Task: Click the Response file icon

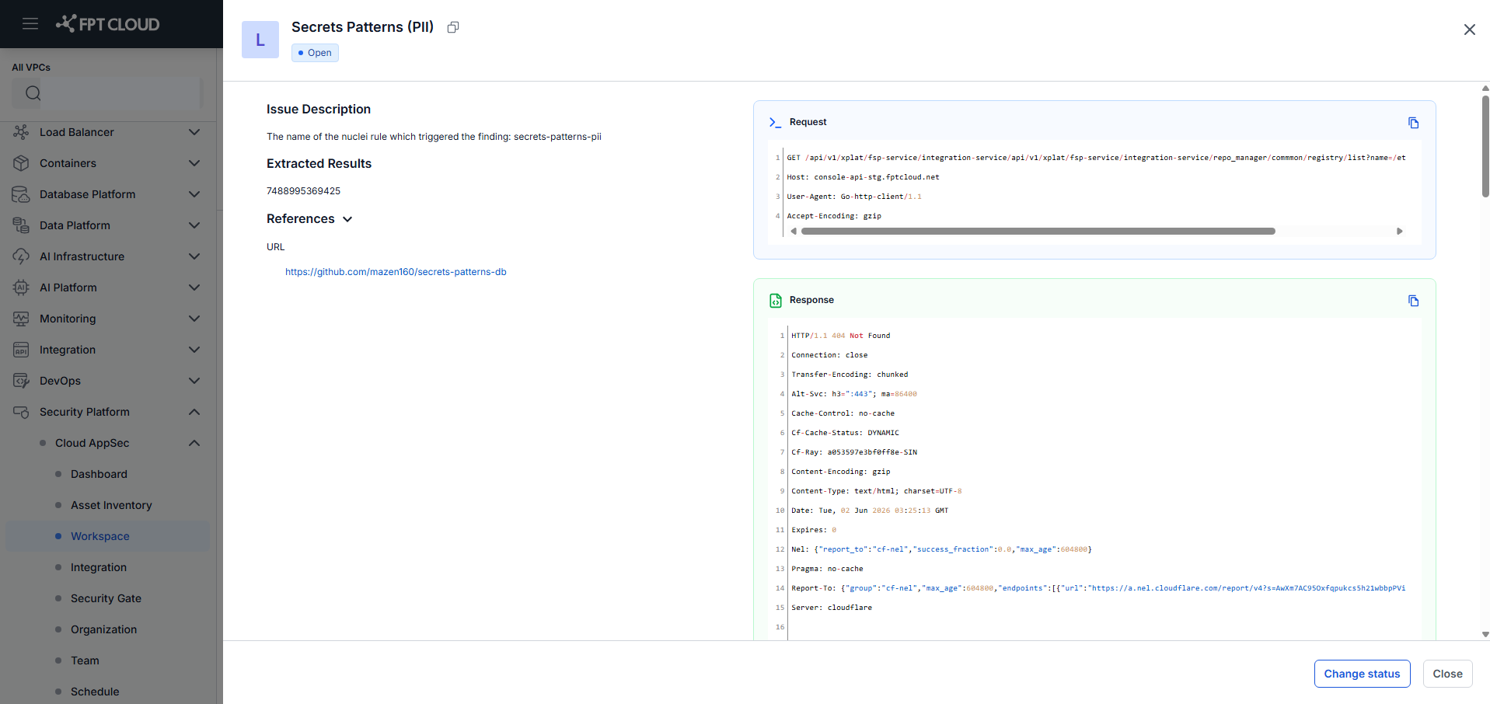Action: pyautogui.click(x=775, y=301)
